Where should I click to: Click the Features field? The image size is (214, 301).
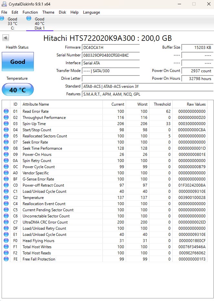148,94
